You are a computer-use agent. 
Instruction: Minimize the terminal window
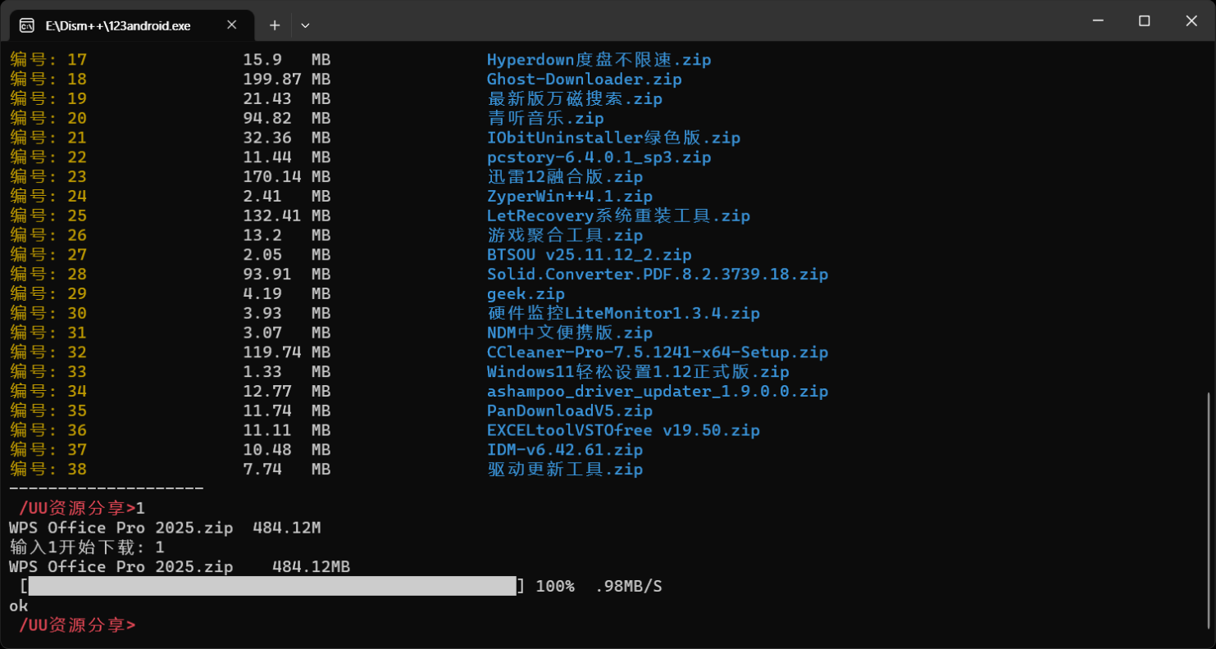coord(1097,21)
